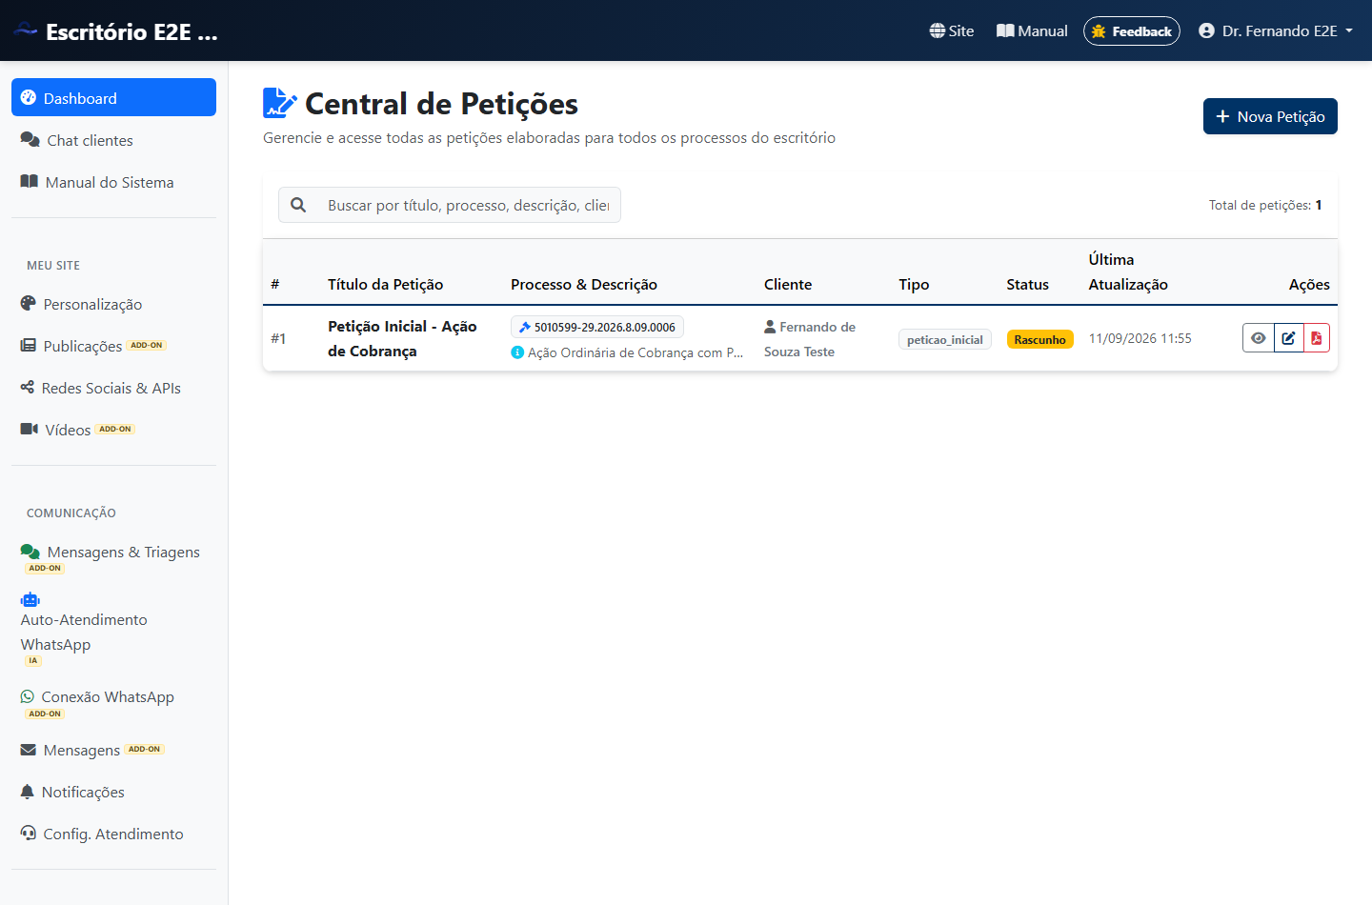Click the Título da Petição column header
The height and width of the screenshot is (905, 1372).
[386, 284]
